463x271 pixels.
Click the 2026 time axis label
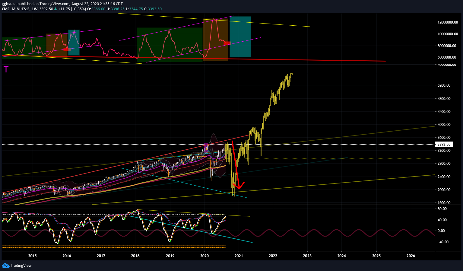click(411, 256)
